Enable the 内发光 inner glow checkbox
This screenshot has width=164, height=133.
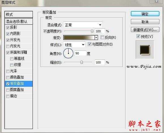pos(8,46)
